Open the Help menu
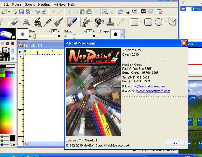 [x=71, y=4]
